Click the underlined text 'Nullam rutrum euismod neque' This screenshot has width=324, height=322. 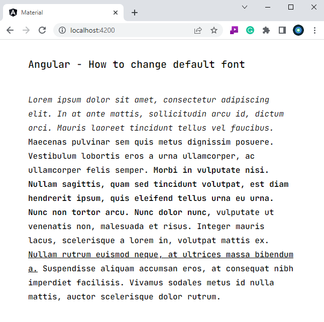pyautogui.click(x=93, y=254)
